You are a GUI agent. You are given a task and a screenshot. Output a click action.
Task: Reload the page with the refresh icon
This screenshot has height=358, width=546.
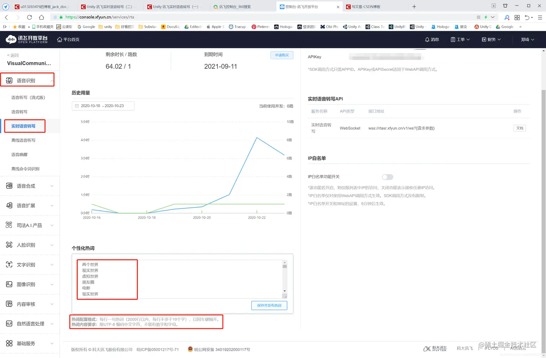coord(30,17)
